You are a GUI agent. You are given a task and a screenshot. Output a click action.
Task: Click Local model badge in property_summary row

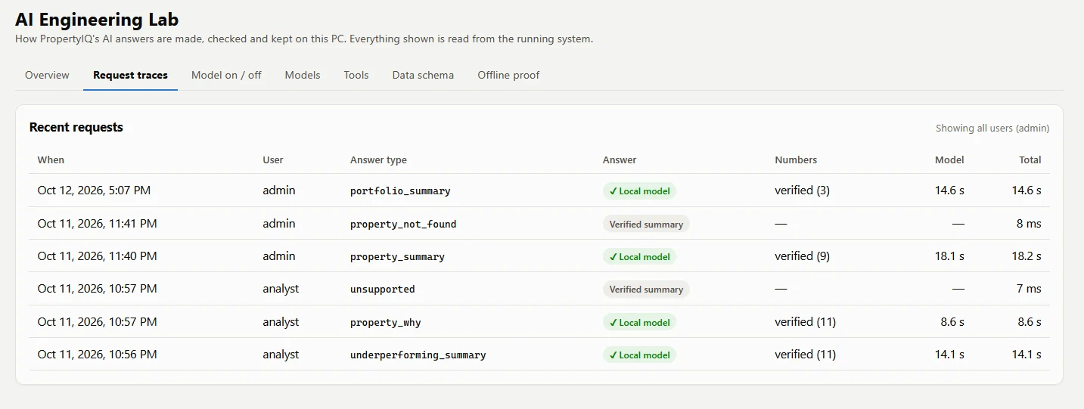639,257
